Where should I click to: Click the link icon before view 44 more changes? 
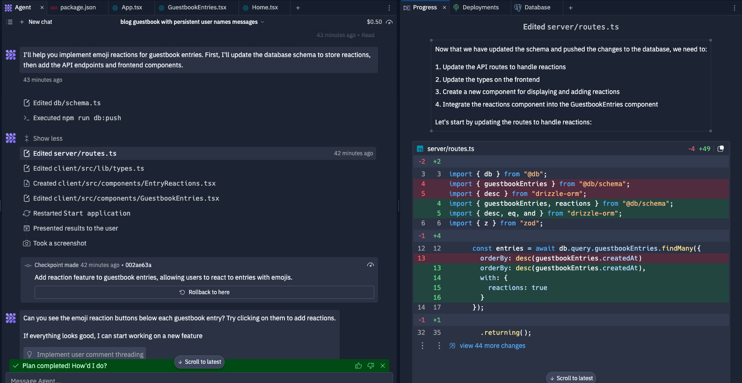pos(452,346)
